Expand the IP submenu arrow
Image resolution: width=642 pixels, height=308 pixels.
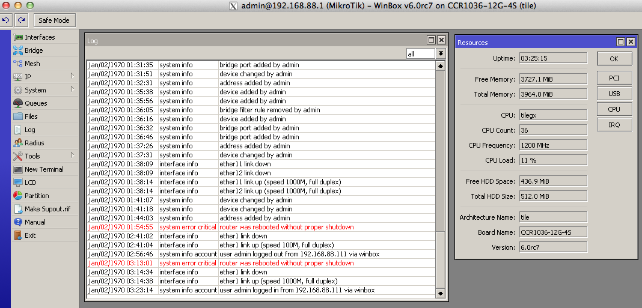click(x=73, y=76)
